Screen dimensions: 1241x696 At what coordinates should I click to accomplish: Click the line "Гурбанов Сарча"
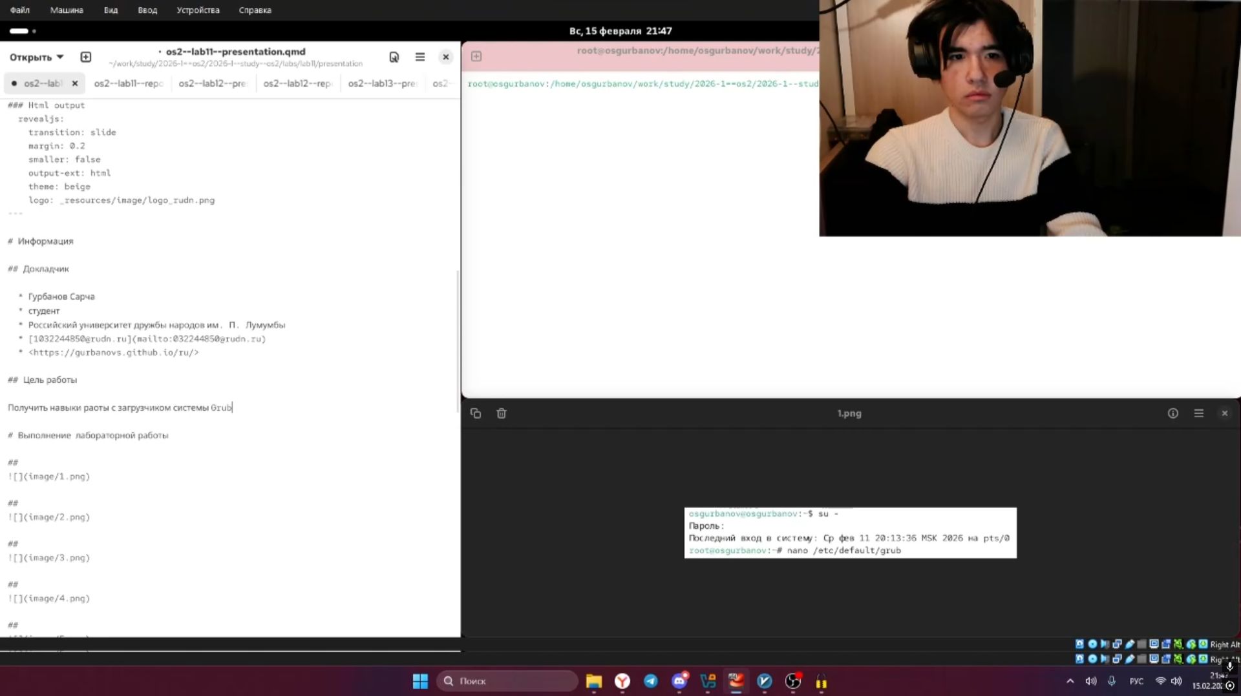click(61, 296)
